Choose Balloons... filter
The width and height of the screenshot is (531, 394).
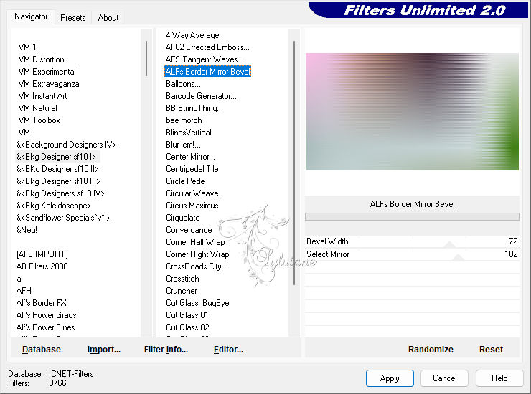[183, 84]
